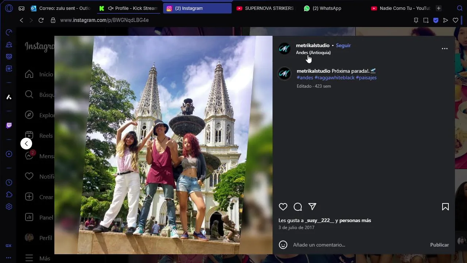Open Instagram Notificaciones heart icon
Image resolution: width=467 pixels, height=263 pixels.
29,176
